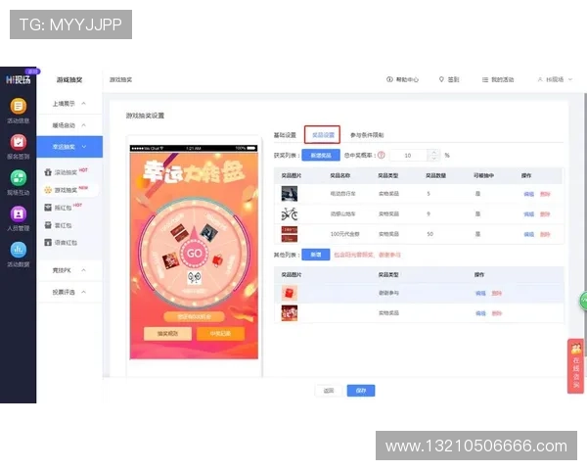587x470 pixels.
Task: Open the 活动信息 sidebar icon
Action: (18, 106)
